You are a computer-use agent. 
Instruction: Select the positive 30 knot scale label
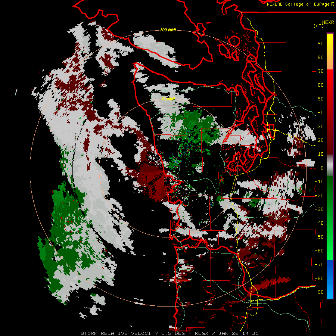321,127
